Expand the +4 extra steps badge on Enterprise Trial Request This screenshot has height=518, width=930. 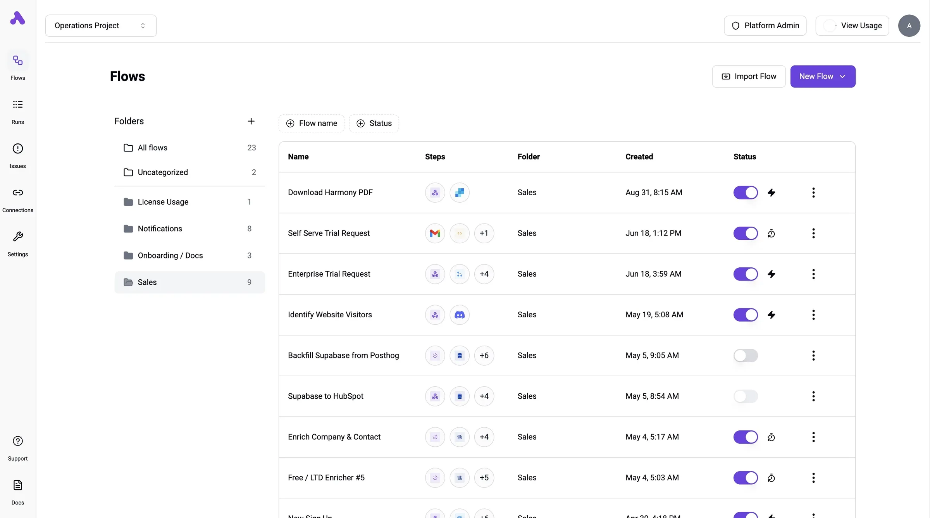(x=484, y=274)
